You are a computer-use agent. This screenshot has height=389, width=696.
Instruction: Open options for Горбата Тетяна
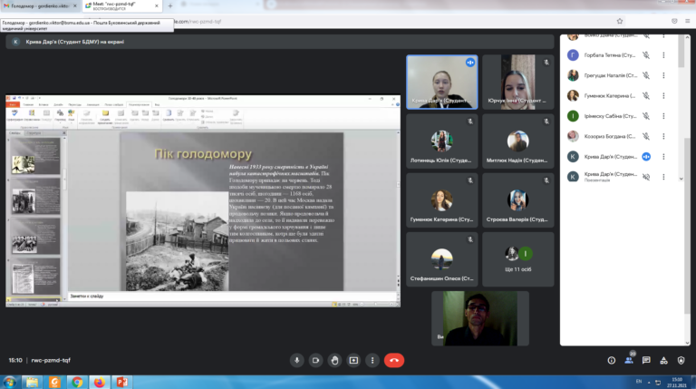(x=663, y=55)
